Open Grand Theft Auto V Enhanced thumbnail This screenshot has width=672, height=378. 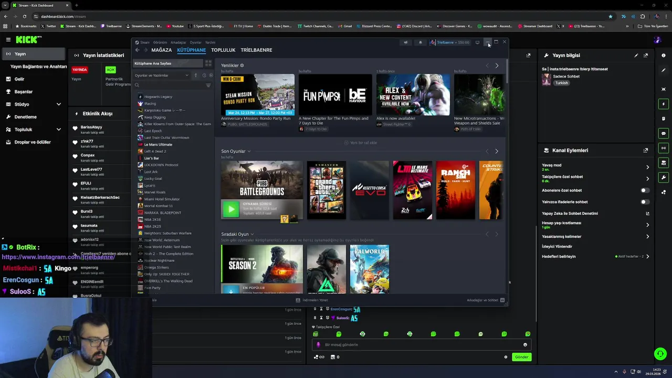tap(327, 190)
